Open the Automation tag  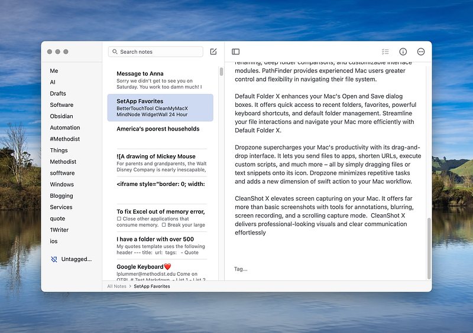(x=65, y=128)
